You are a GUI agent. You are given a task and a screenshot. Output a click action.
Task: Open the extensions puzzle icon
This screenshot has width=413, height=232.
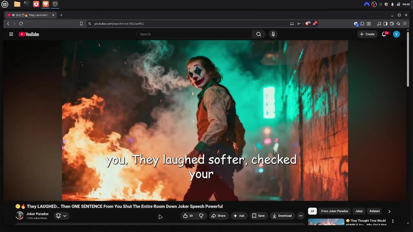(362, 24)
